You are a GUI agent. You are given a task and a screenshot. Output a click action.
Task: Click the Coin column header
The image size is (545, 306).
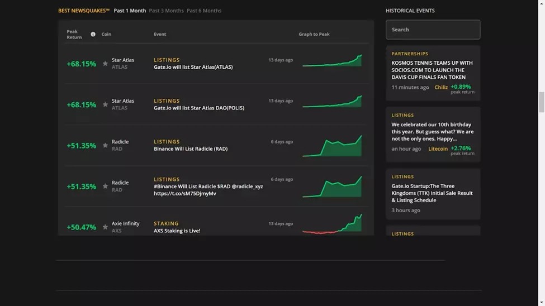(x=106, y=34)
